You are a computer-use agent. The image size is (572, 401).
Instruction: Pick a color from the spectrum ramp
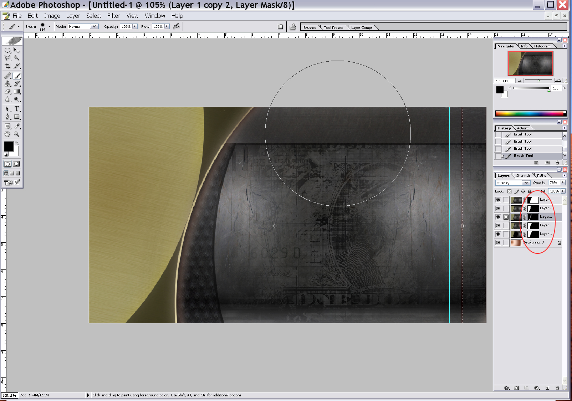click(531, 114)
